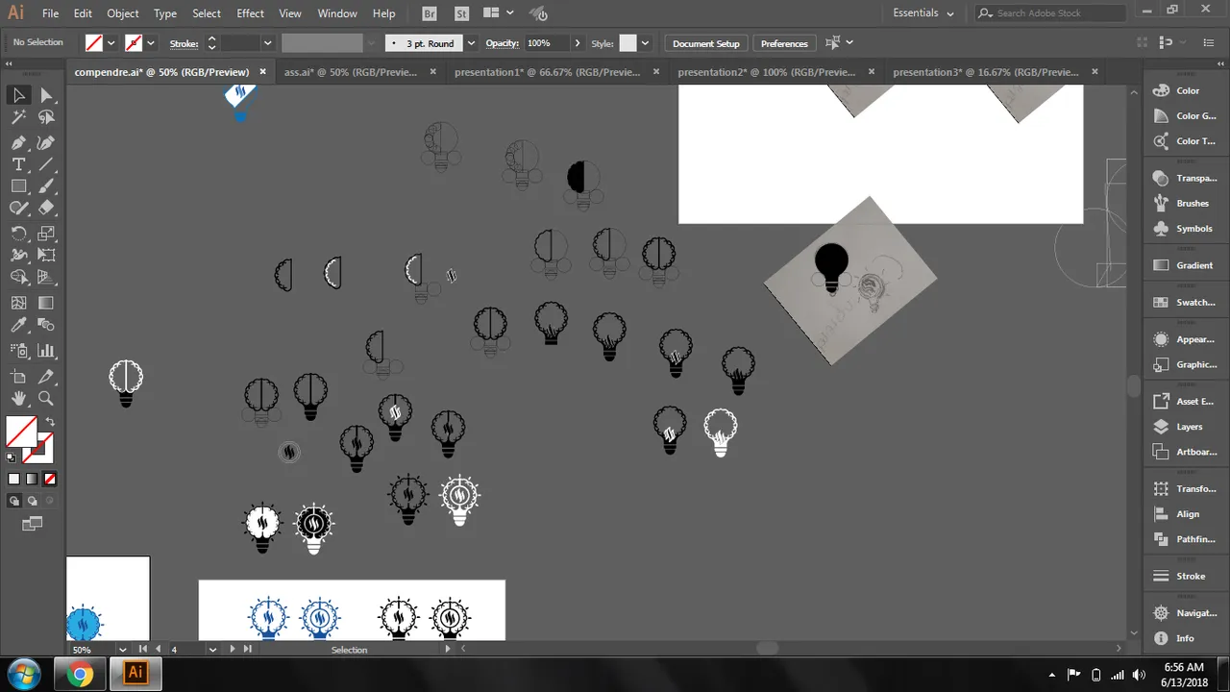Select the Blend tool
This screenshot has height=692, width=1230.
click(46, 326)
